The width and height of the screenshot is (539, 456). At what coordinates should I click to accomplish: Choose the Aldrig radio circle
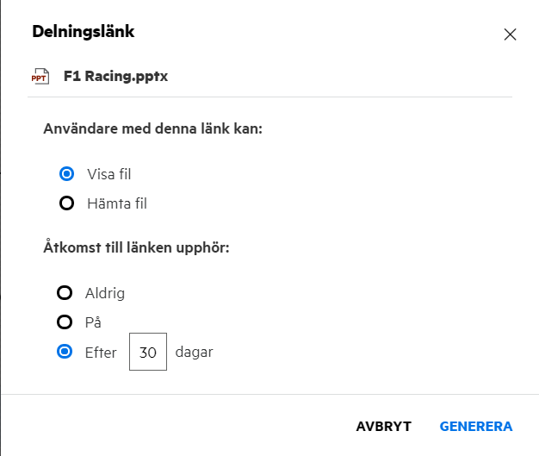pyautogui.click(x=65, y=293)
